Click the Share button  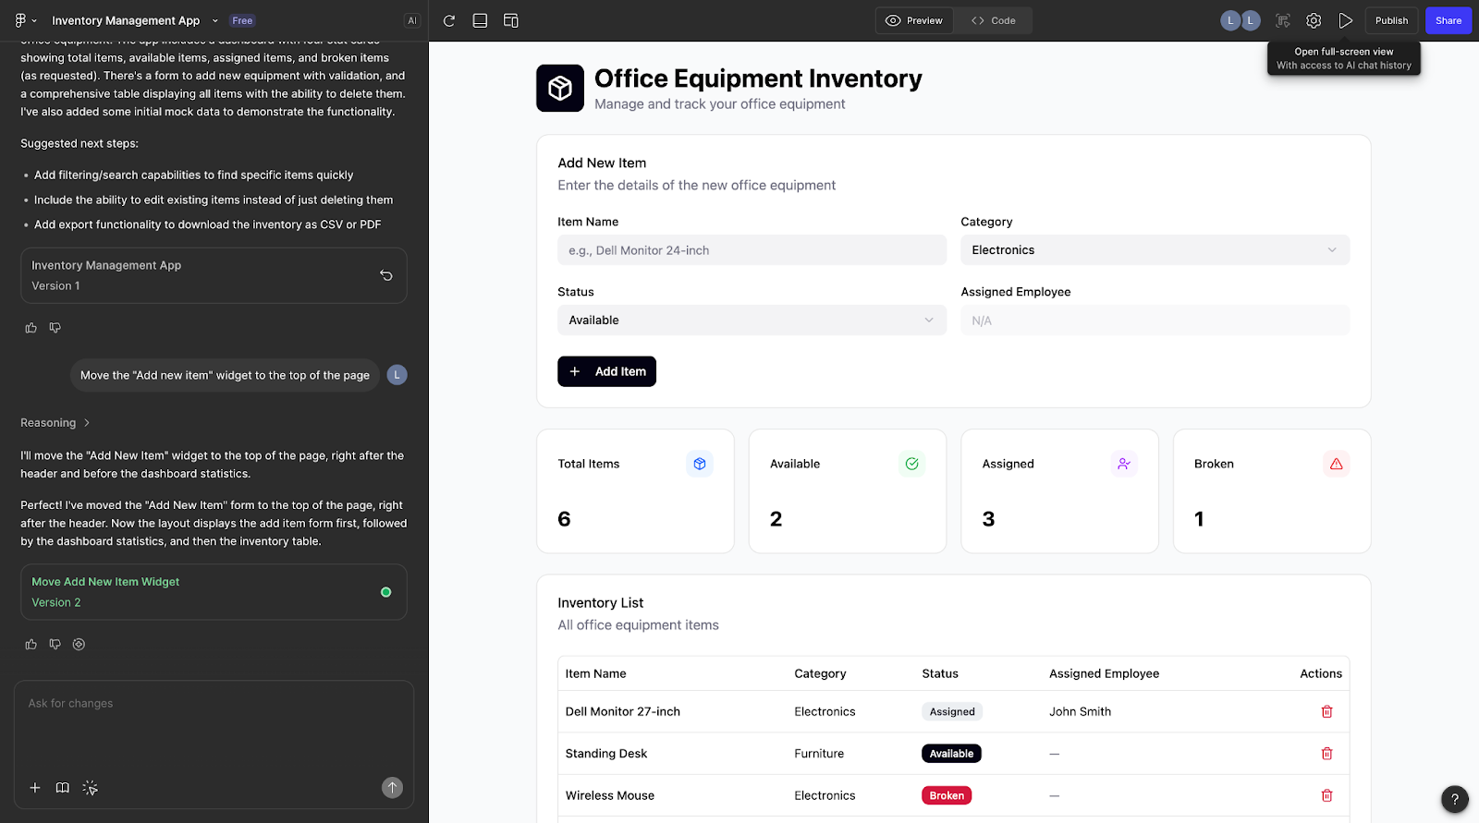point(1448,20)
